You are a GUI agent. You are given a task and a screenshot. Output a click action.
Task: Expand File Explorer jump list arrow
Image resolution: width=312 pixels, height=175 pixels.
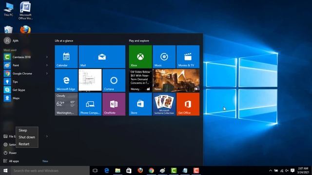pyautogui.click(x=47, y=136)
